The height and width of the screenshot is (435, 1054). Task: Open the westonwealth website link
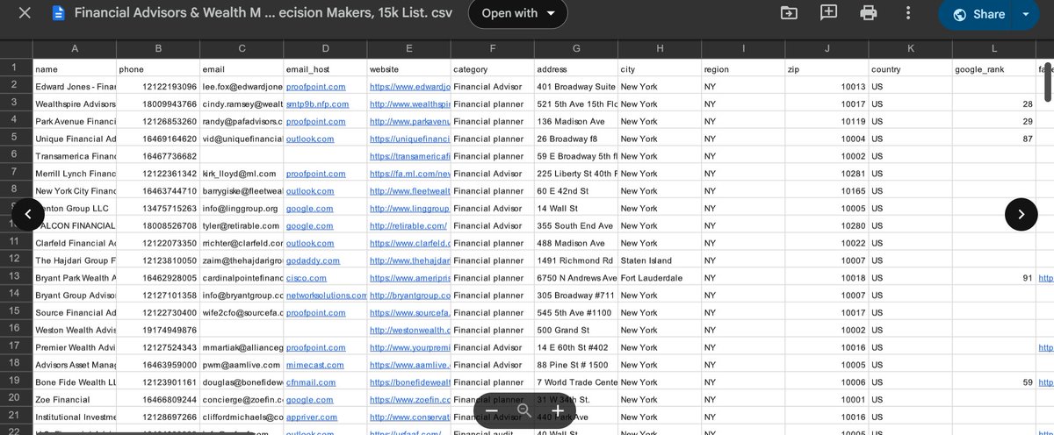click(x=410, y=331)
